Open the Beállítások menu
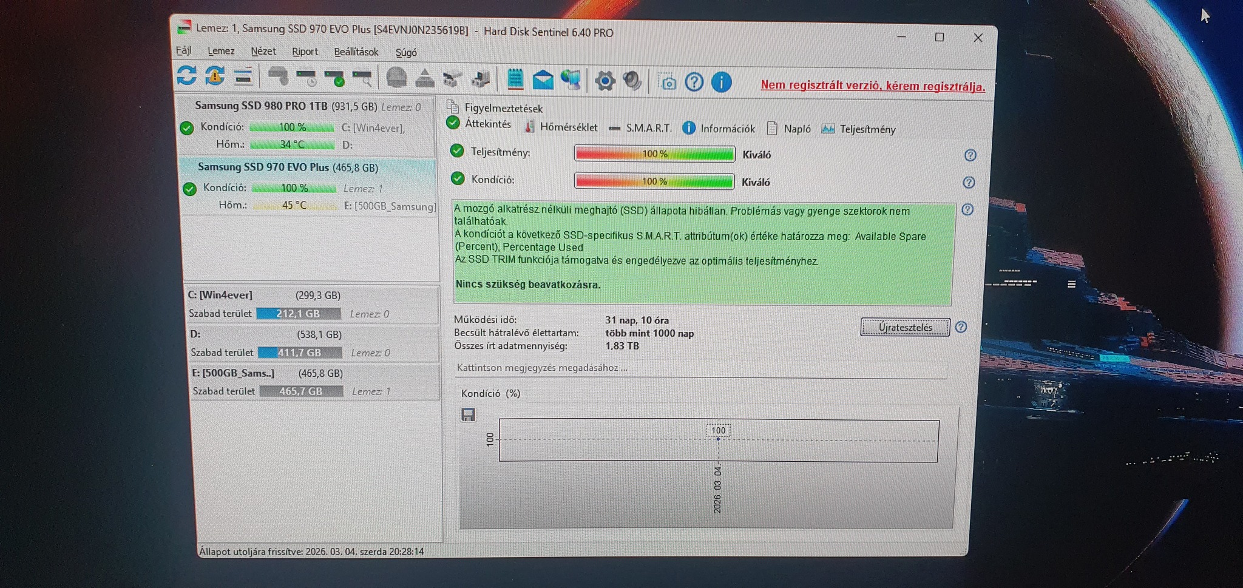Image resolution: width=1243 pixels, height=588 pixels. point(356,52)
